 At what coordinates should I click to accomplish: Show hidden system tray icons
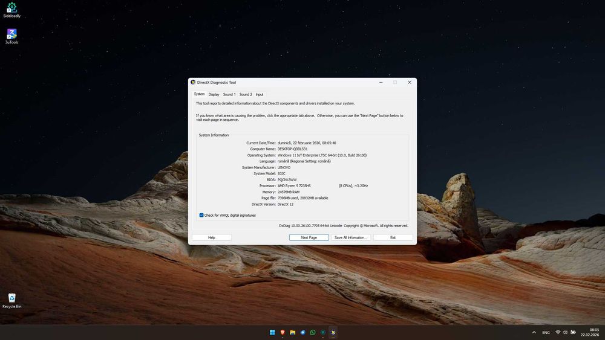(x=534, y=332)
